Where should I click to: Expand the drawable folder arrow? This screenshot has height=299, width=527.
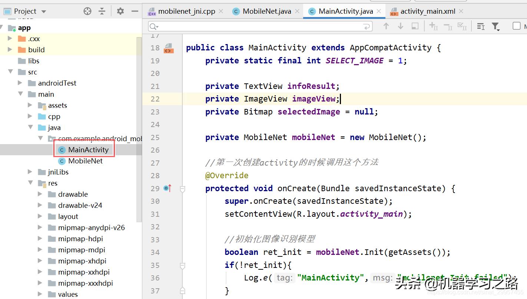[x=40, y=194]
